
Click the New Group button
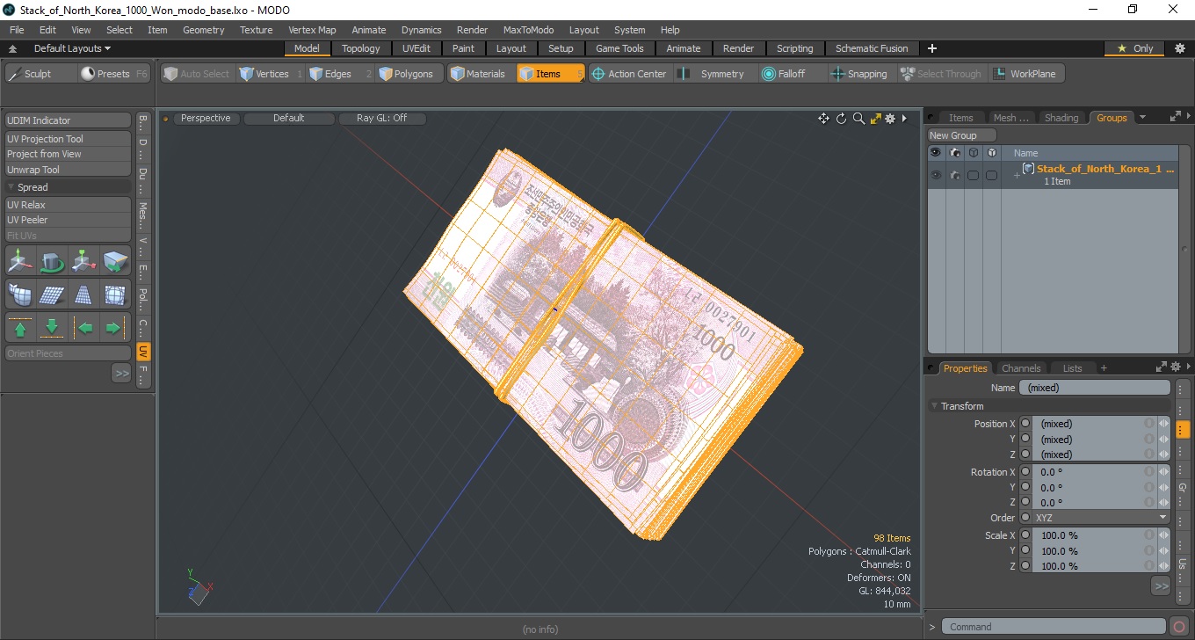coord(962,135)
